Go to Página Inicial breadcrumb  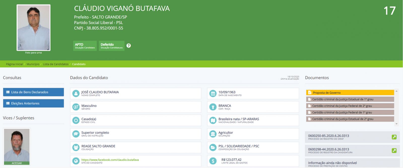pyautogui.click(x=14, y=64)
